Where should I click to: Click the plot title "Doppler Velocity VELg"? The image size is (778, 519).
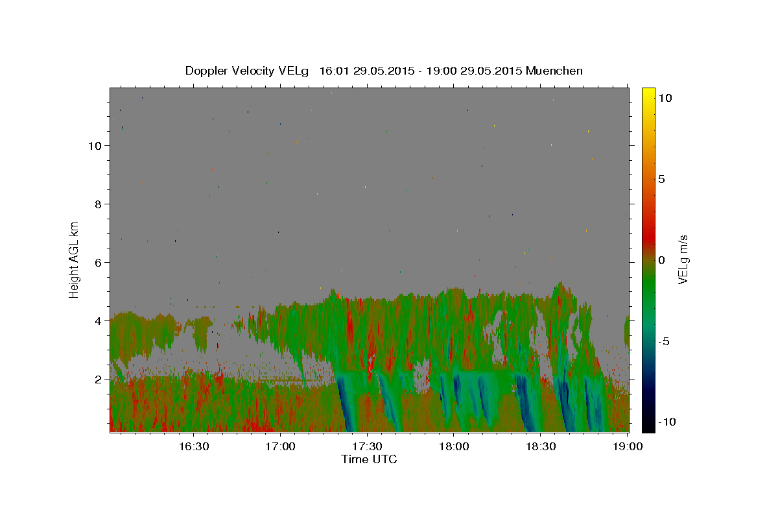point(248,71)
